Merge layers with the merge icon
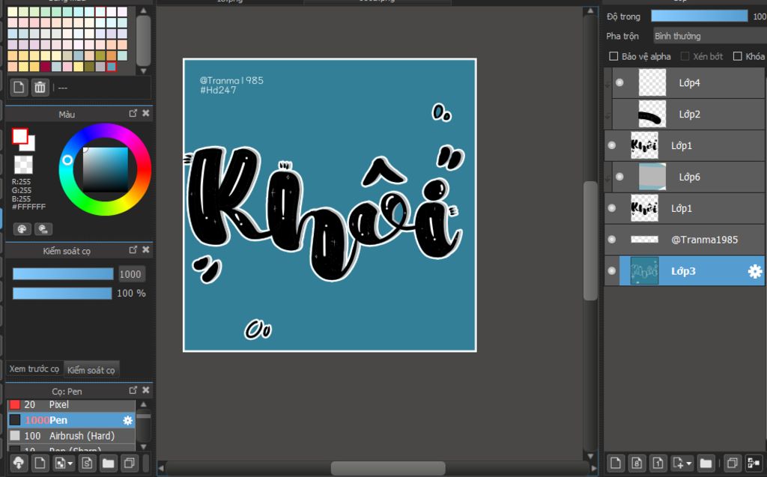This screenshot has height=477, width=767. click(x=754, y=463)
